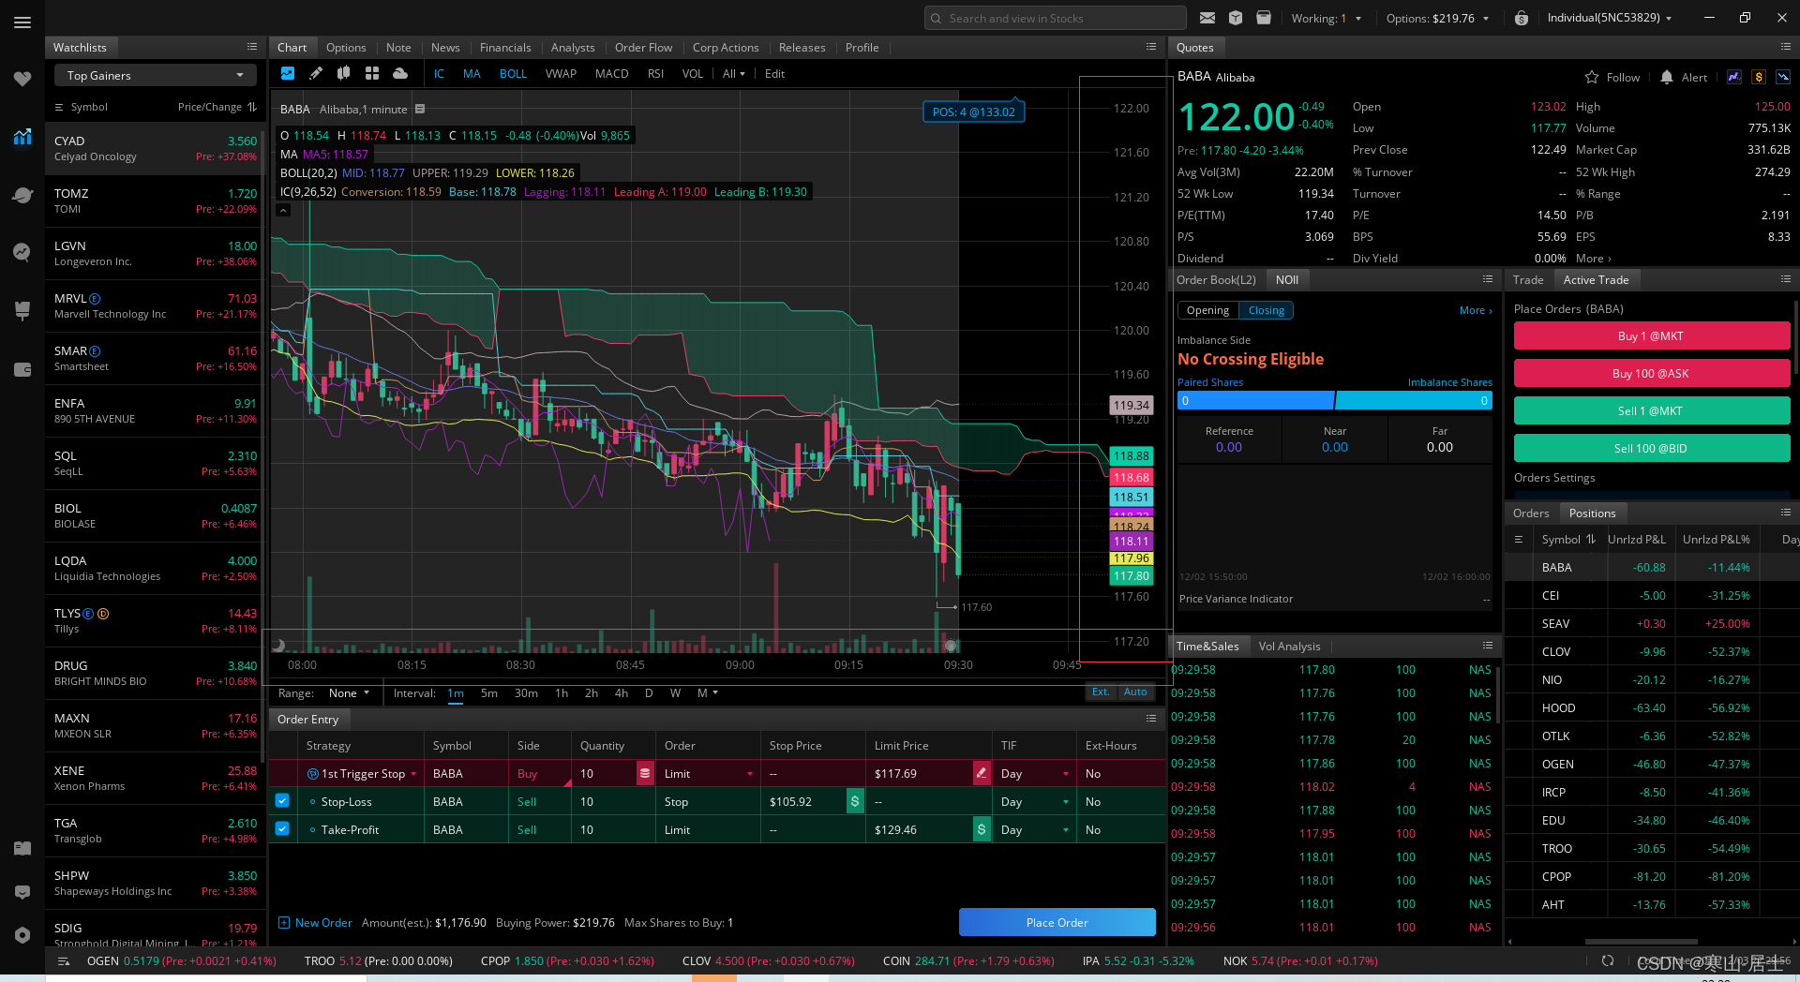Screen dimensions: 1800x982
Task: Select the pencil drawing tool
Action: click(x=316, y=73)
